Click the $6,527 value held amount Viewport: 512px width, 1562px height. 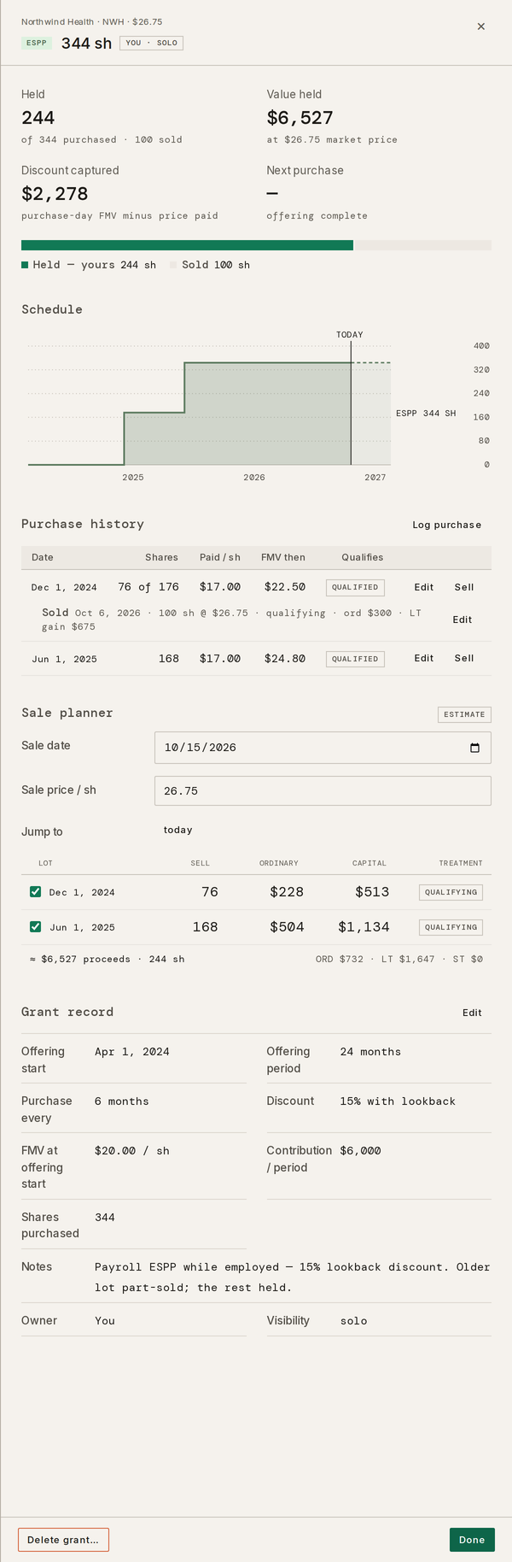click(x=300, y=118)
